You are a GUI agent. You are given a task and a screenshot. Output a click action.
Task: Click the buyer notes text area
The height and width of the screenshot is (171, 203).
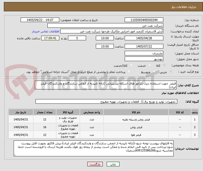pos(94,148)
